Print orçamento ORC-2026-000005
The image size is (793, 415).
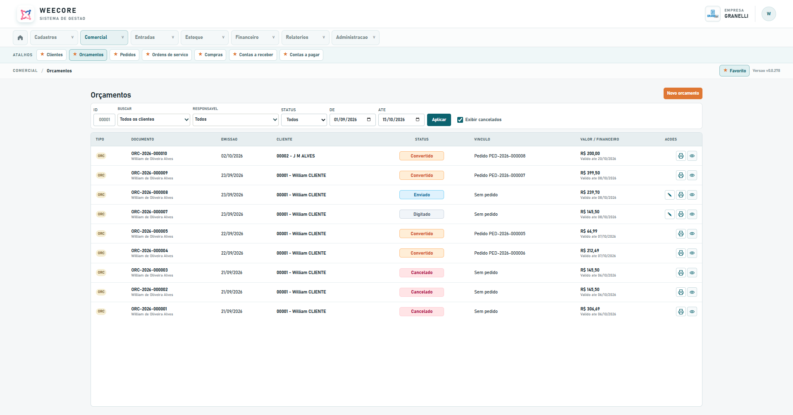[681, 234]
